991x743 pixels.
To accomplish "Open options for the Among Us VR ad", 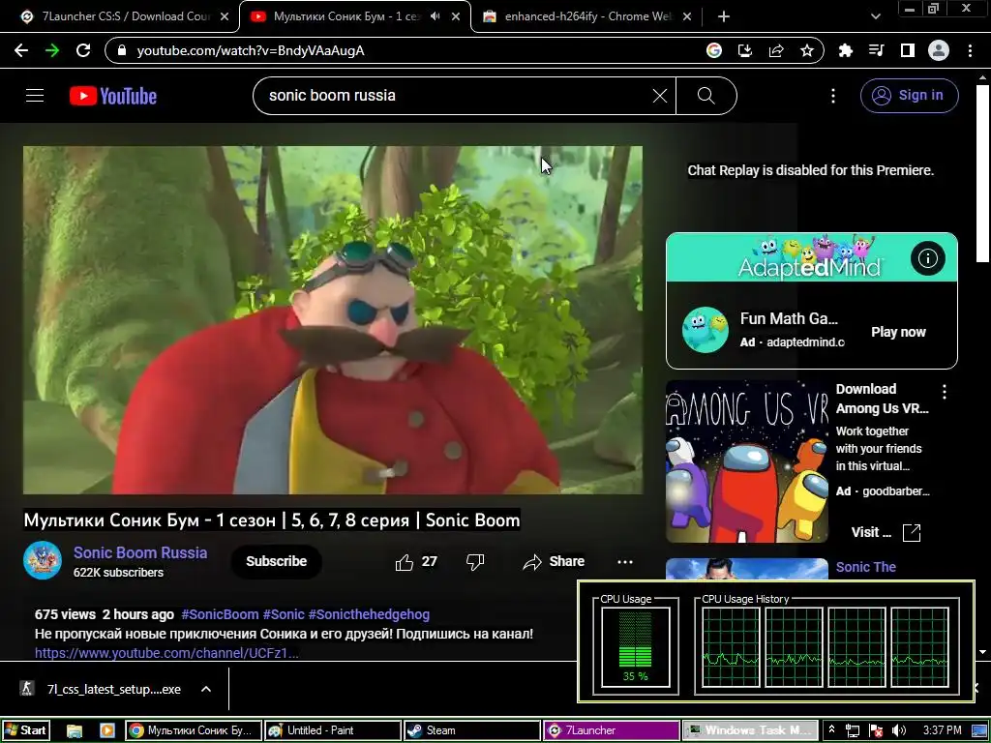I will click(x=945, y=392).
